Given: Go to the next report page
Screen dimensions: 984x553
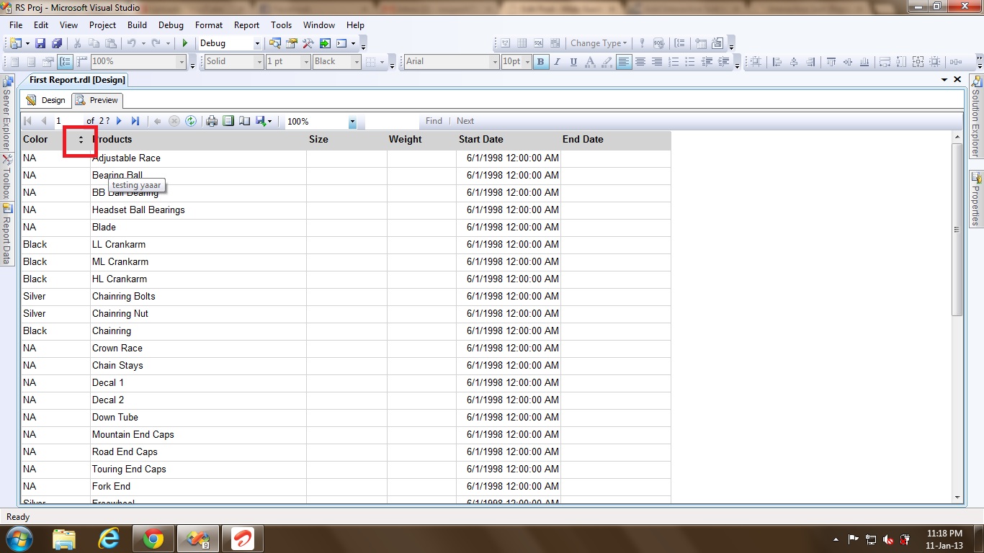Looking at the screenshot, I should click(120, 121).
